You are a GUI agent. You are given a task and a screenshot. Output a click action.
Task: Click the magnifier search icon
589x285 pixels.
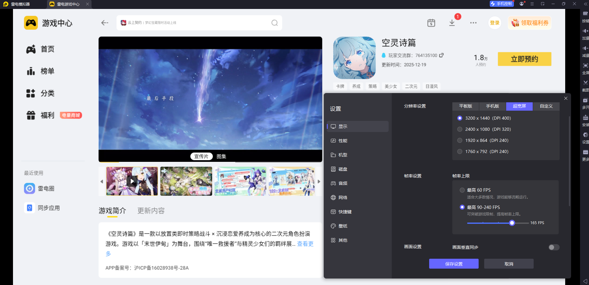point(275,23)
